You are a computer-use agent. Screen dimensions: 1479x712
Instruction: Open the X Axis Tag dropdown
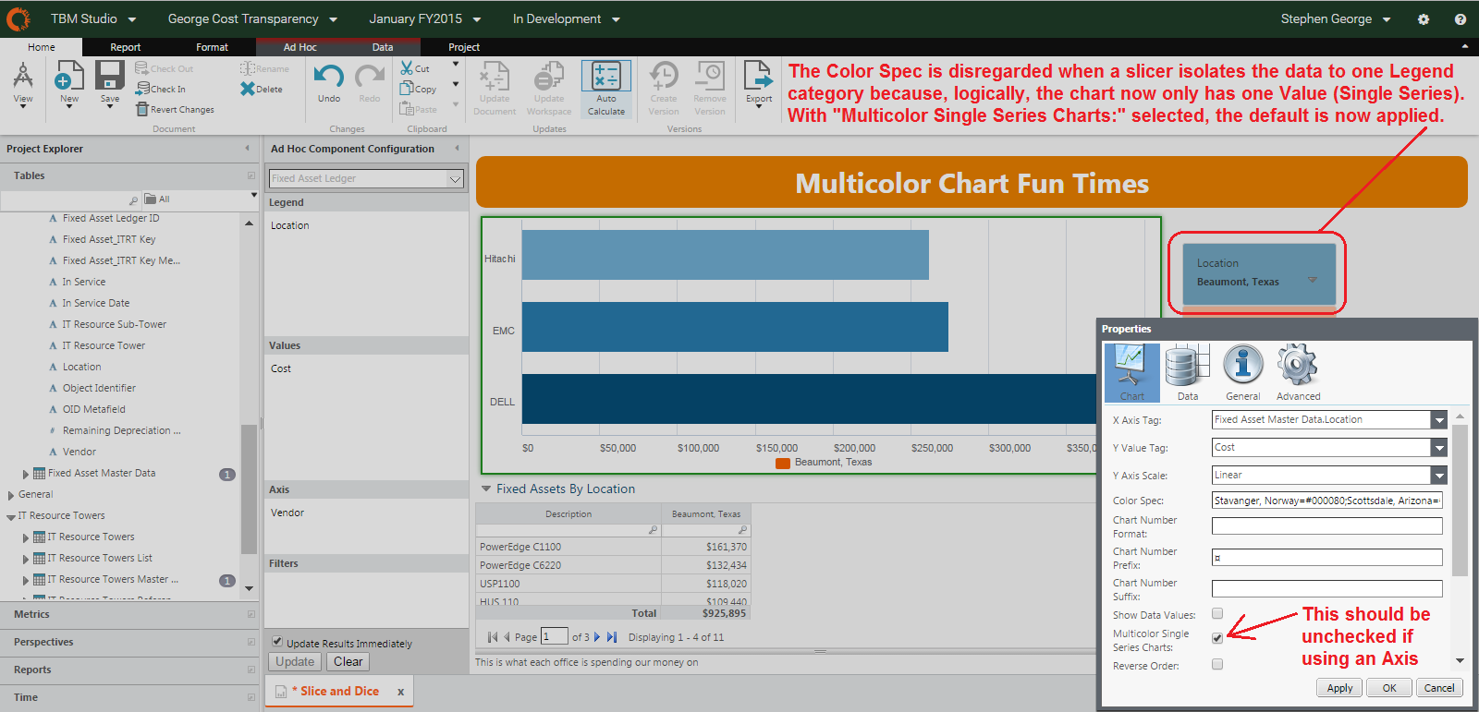click(1438, 420)
